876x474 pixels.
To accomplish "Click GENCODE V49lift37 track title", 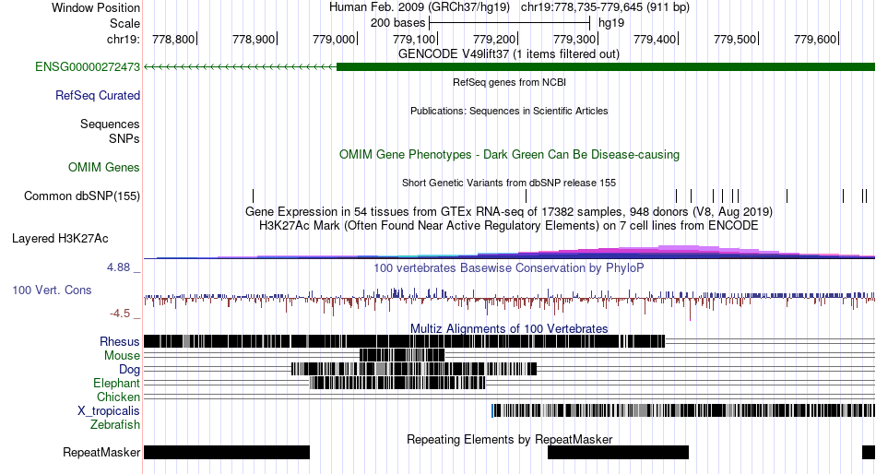I will 508,54.
